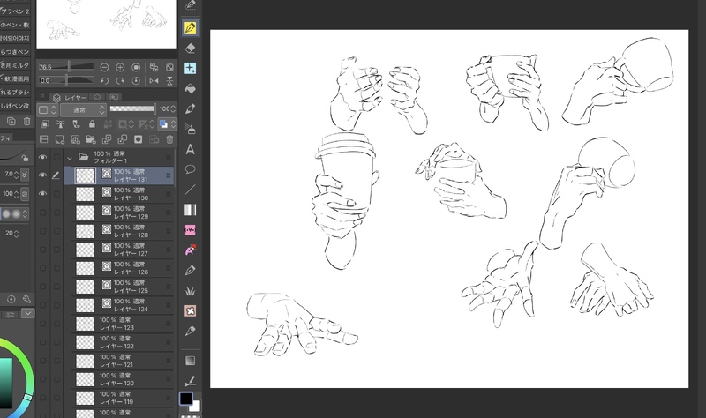This screenshot has height=418, width=706.
Task: Open the wrench sub tool detail icon
Action: [26, 299]
